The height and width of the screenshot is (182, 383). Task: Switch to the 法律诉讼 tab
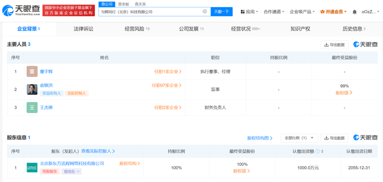(x=83, y=29)
